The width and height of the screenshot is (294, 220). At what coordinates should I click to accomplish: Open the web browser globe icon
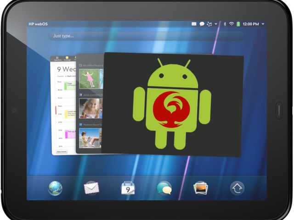56,188
